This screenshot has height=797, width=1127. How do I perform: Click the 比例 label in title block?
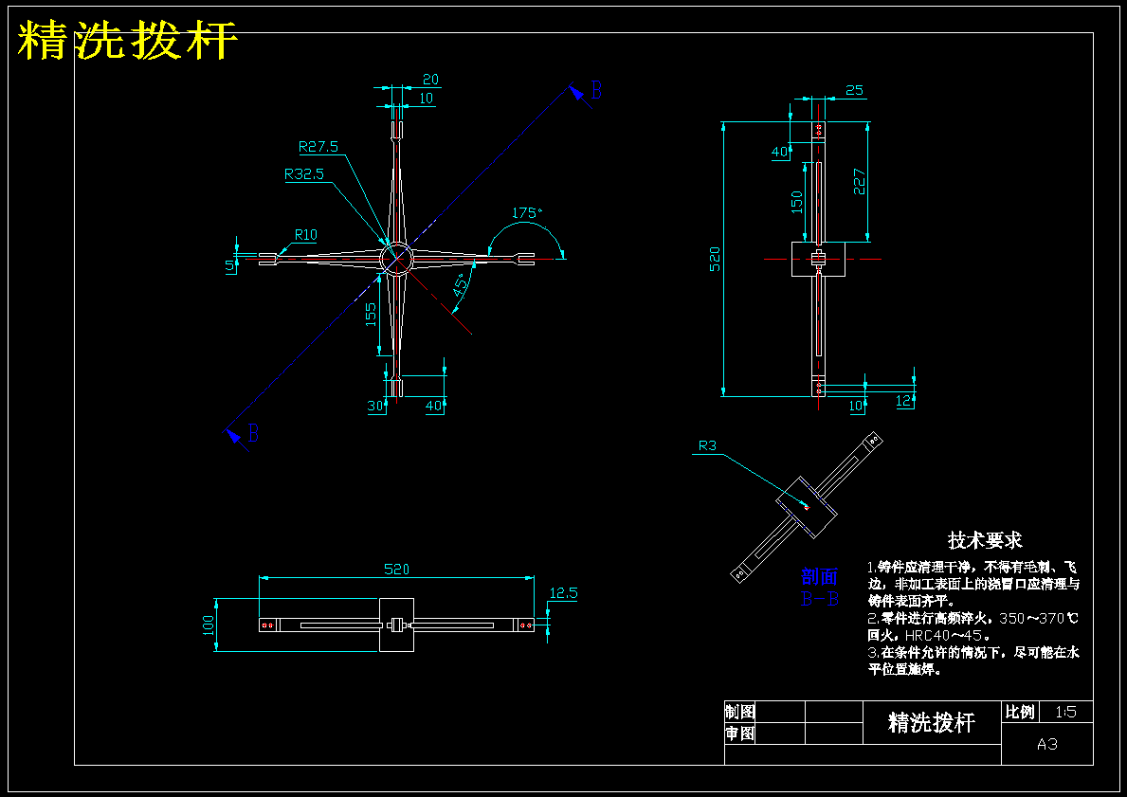[x=1019, y=712]
